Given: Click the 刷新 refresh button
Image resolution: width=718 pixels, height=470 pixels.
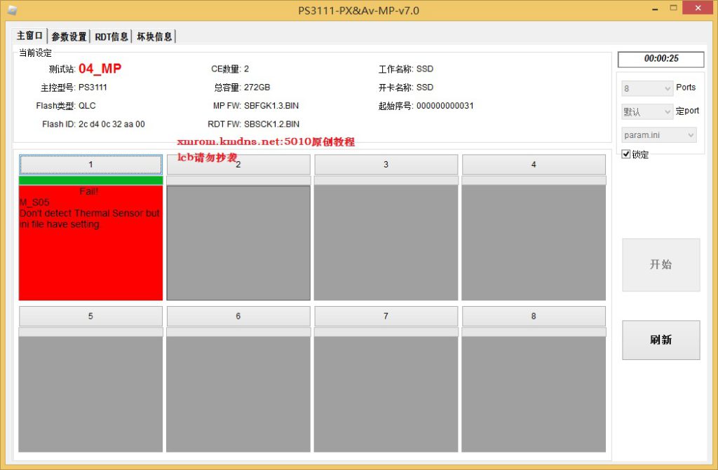Looking at the screenshot, I should point(661,340).
